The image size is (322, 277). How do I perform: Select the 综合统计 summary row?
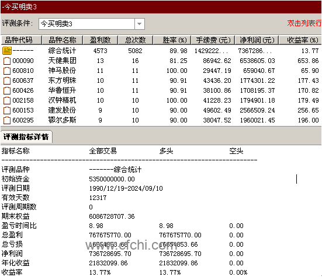click(x=161, y=51)
